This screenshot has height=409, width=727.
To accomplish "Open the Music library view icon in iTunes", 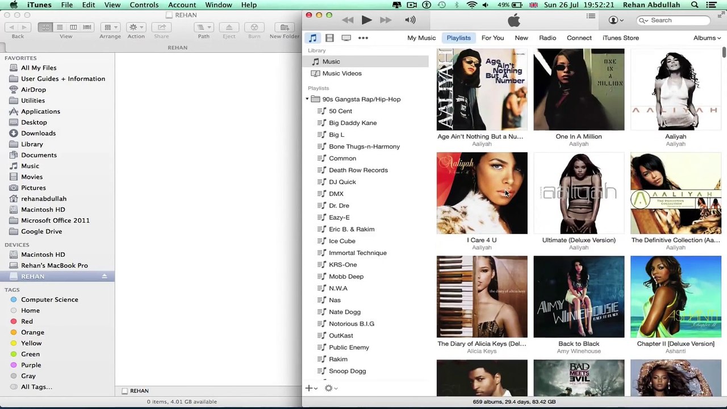I will (313, 38).
